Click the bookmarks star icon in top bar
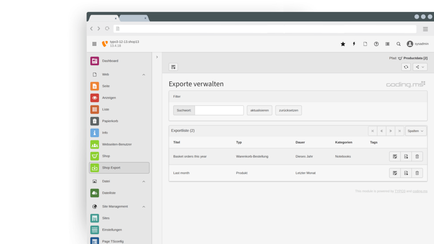434x244 pixels. click(343, 44)
